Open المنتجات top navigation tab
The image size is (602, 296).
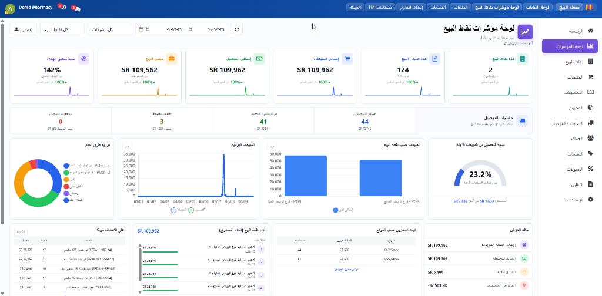[439, 7]
